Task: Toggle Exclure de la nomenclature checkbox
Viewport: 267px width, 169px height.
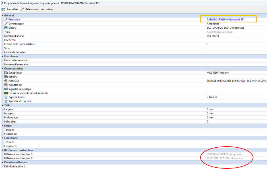Action: point(208,44)
